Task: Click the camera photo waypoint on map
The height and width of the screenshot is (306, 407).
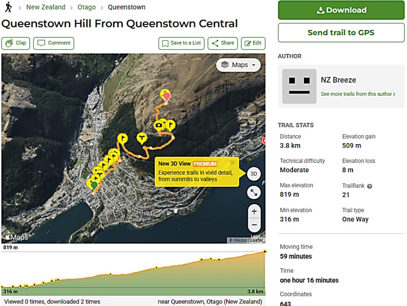Action: click(x=159, y=125)
